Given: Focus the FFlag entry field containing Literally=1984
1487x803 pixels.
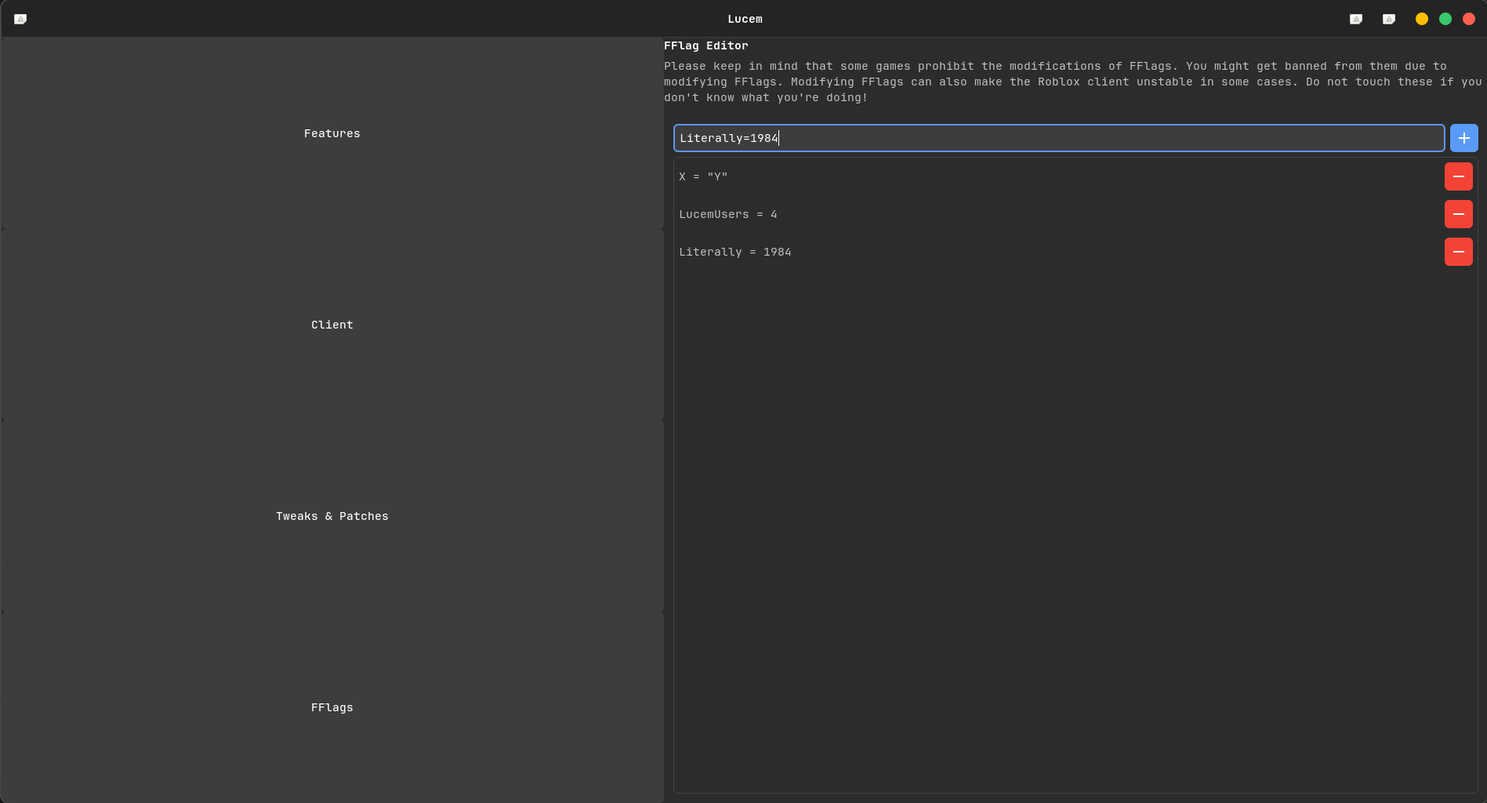Looking at the screenshot, I should pos(1059,138).
